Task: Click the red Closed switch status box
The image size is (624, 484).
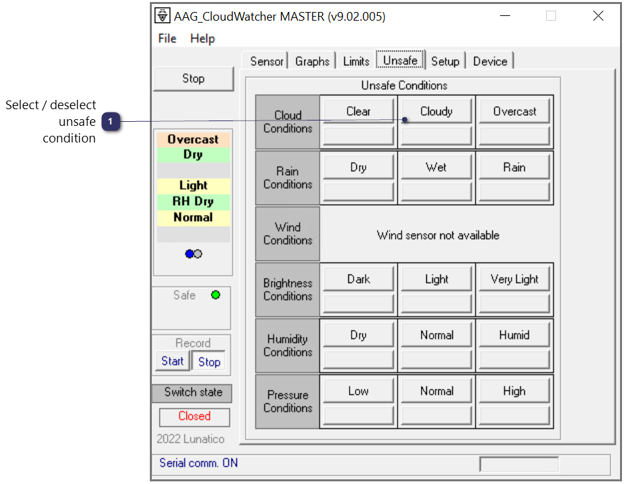Action: pos(194,416)
